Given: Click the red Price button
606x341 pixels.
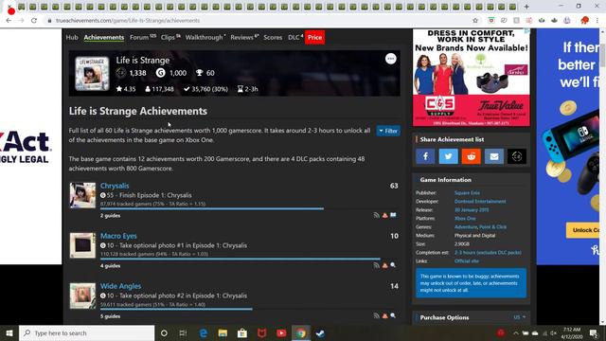Looking at the screenshot, I should (x=314, y=38).
